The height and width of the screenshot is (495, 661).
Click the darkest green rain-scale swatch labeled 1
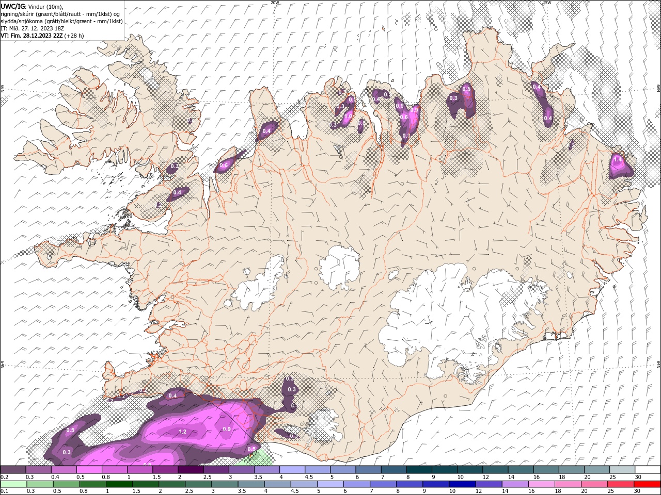pyautogui.click(x=119, y=484)
